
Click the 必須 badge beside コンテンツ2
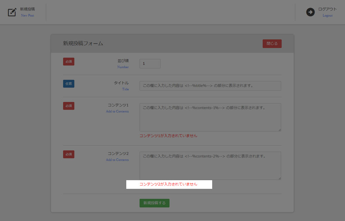point(69,154)
